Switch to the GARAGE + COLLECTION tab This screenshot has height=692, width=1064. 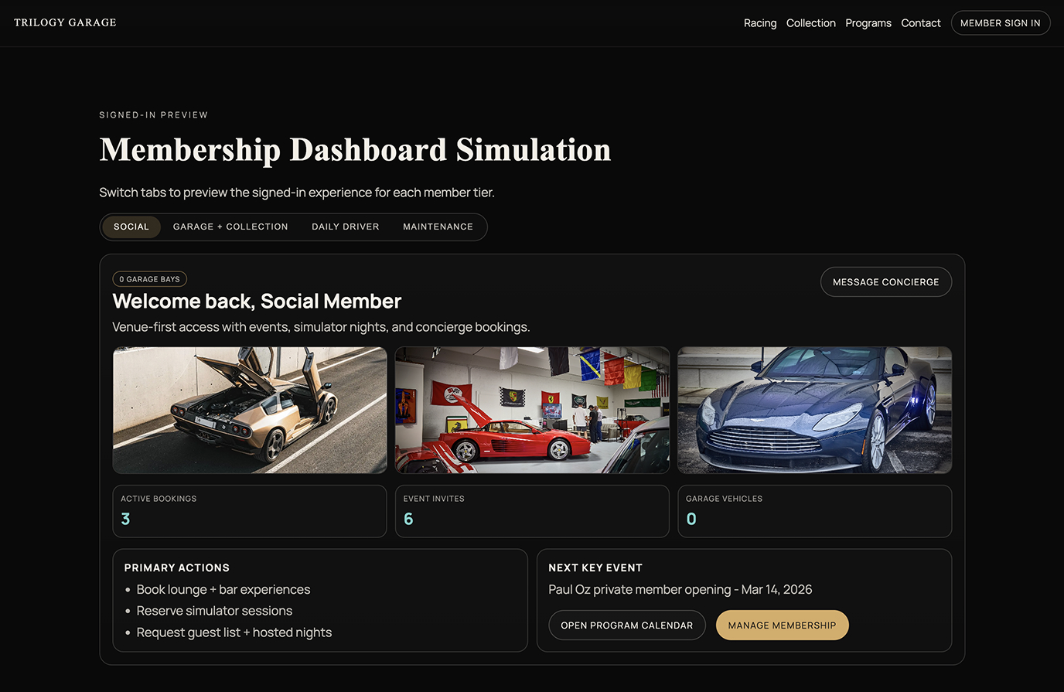[x=230, y=227]
